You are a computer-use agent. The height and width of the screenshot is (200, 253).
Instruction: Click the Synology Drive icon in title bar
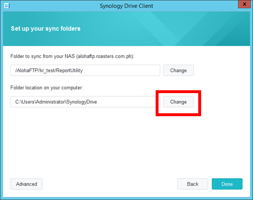pyautogui.click(x=7, y=6)
